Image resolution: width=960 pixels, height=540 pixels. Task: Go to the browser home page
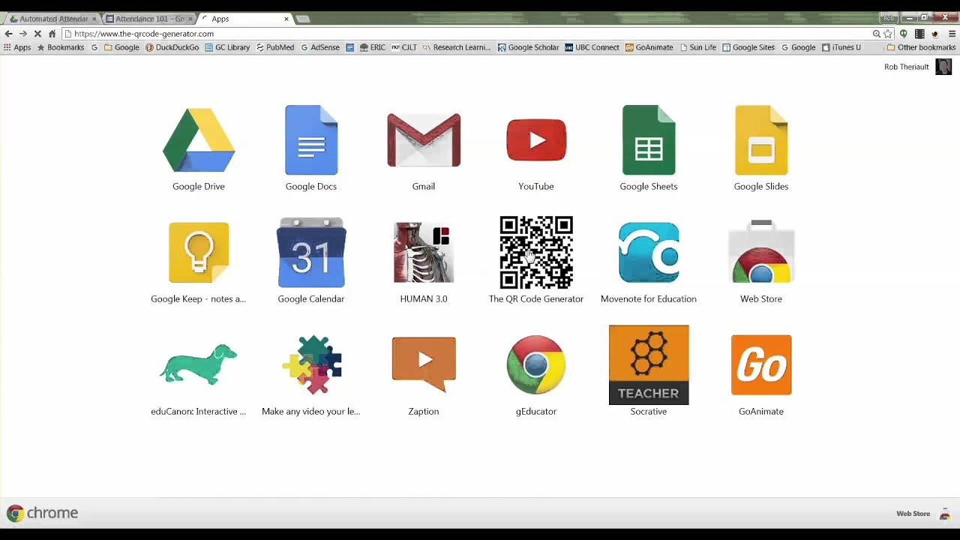click(52, 34)
